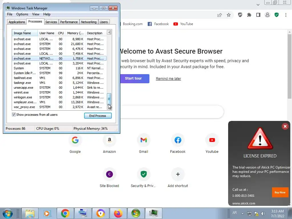Click the process list scroll-up arrow

[109, 32]
